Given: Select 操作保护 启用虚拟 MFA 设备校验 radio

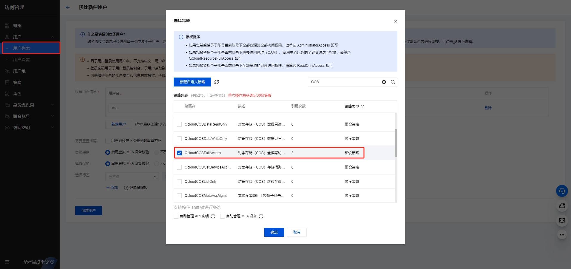Looking at the screenshot, I should (x=108, y=163).
